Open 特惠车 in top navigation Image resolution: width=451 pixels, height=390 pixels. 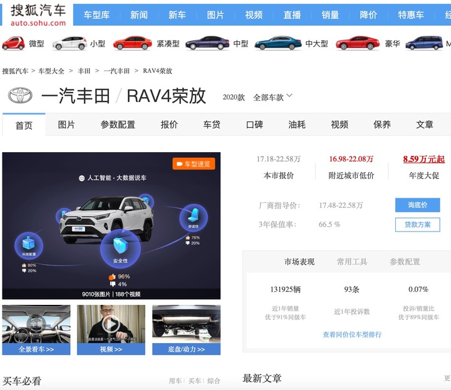(x=411, y=15)
